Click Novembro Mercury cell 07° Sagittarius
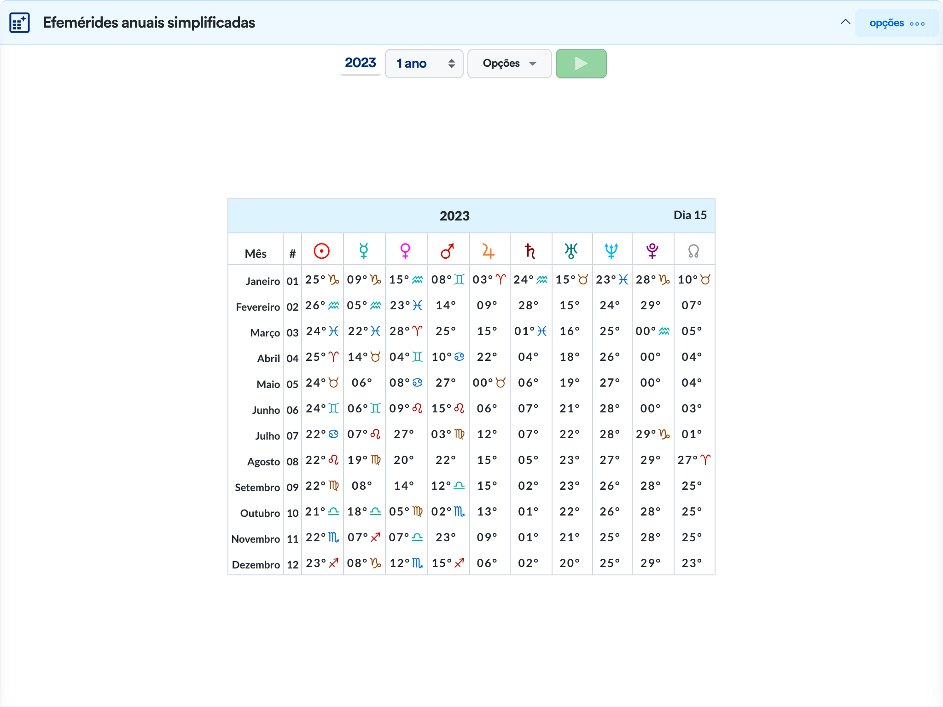The width and height of the screenshot is (943, 707). [364, 537]
